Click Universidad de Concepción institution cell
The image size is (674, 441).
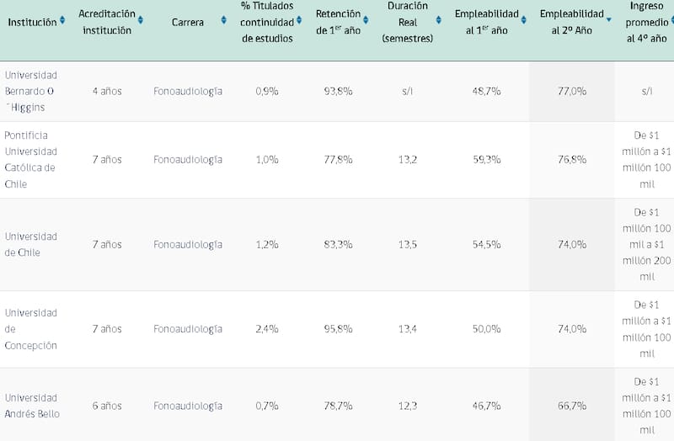(x=31, y=328)
